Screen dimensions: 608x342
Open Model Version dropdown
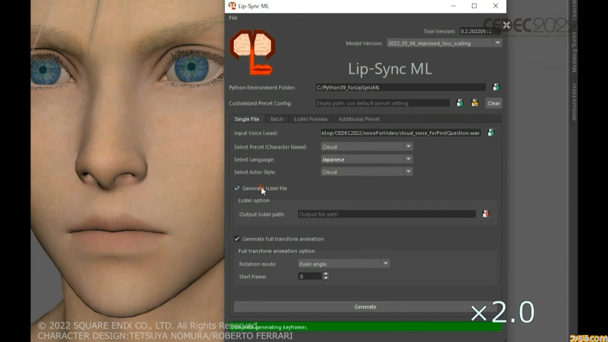click(x=444, y=43)
